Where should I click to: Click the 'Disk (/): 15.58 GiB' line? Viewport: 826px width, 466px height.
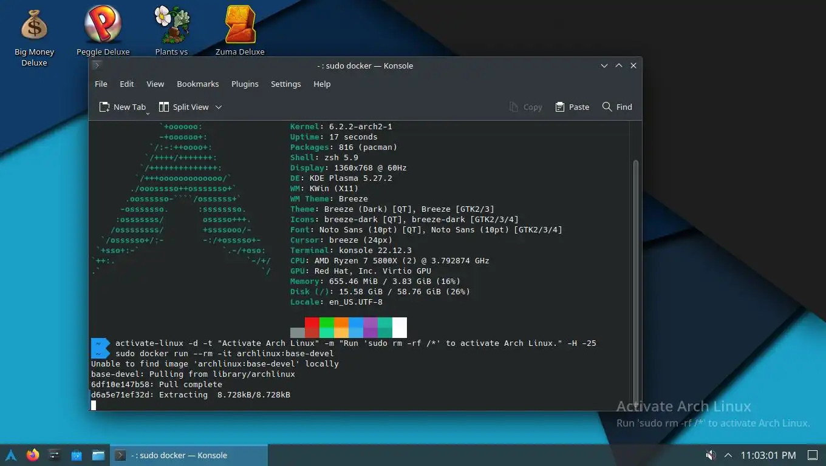(380, 292)
